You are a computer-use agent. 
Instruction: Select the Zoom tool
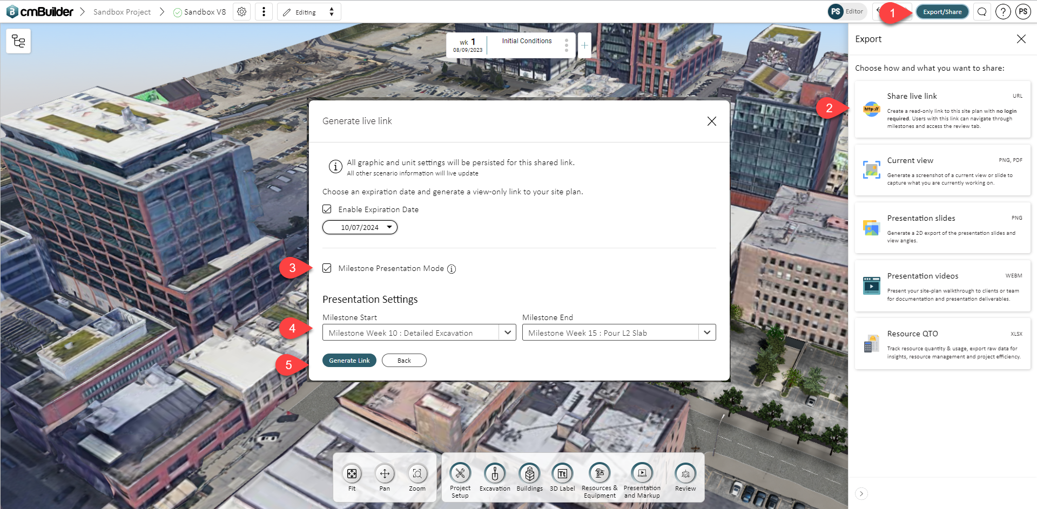pos(417,478)
